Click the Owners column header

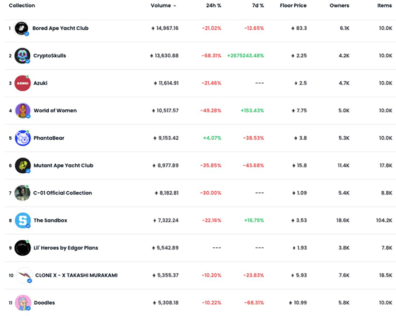339,6
